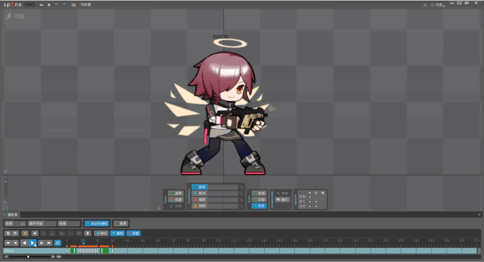Click the lock icon left of Tools panel
484x262 pixels.
pyautogui.click(x=159, y=208)
